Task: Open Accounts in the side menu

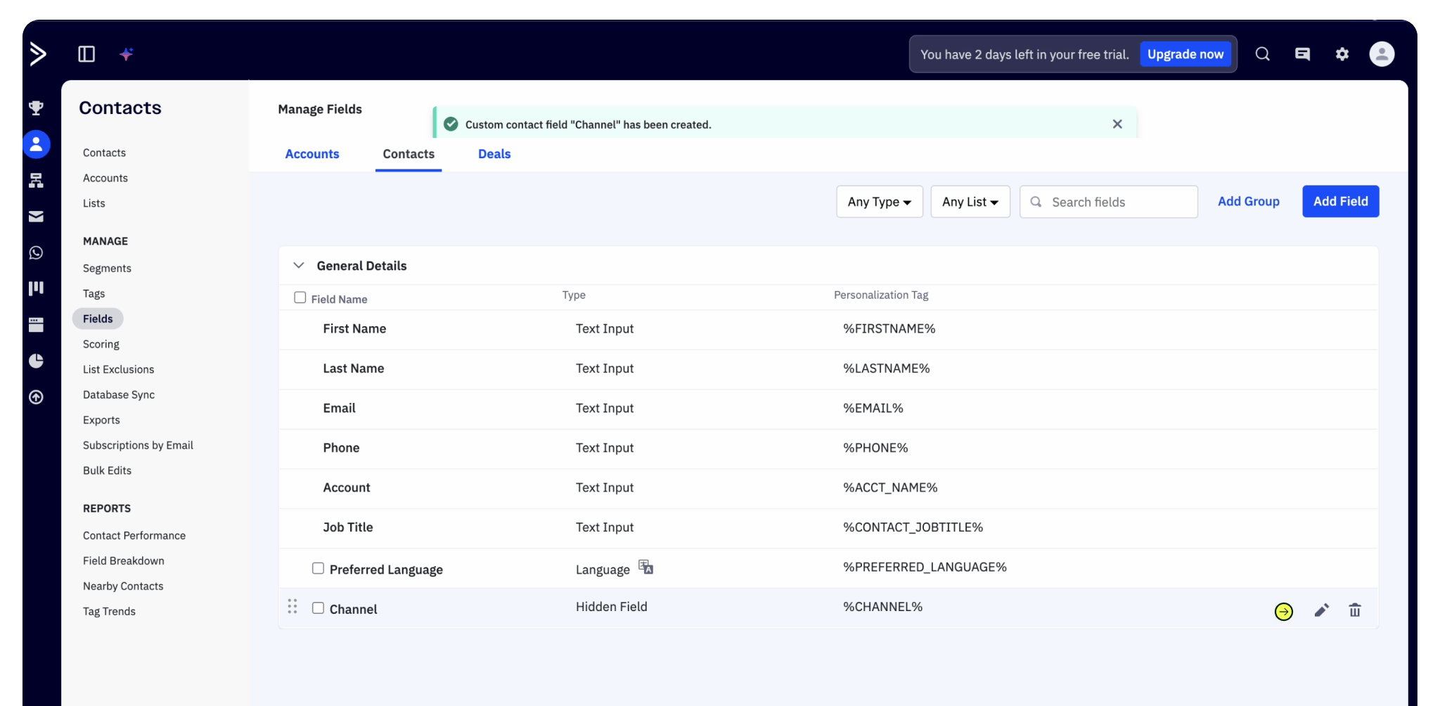Action: [105, 178]
